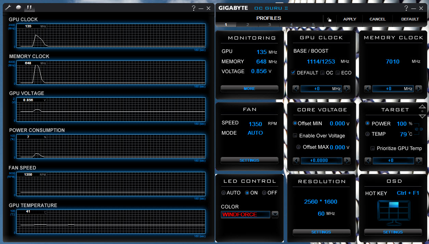Tick the OC clock mode checkbox
Image resolution: width=429 pixels, height=244 pixels.
click(322, 73)
